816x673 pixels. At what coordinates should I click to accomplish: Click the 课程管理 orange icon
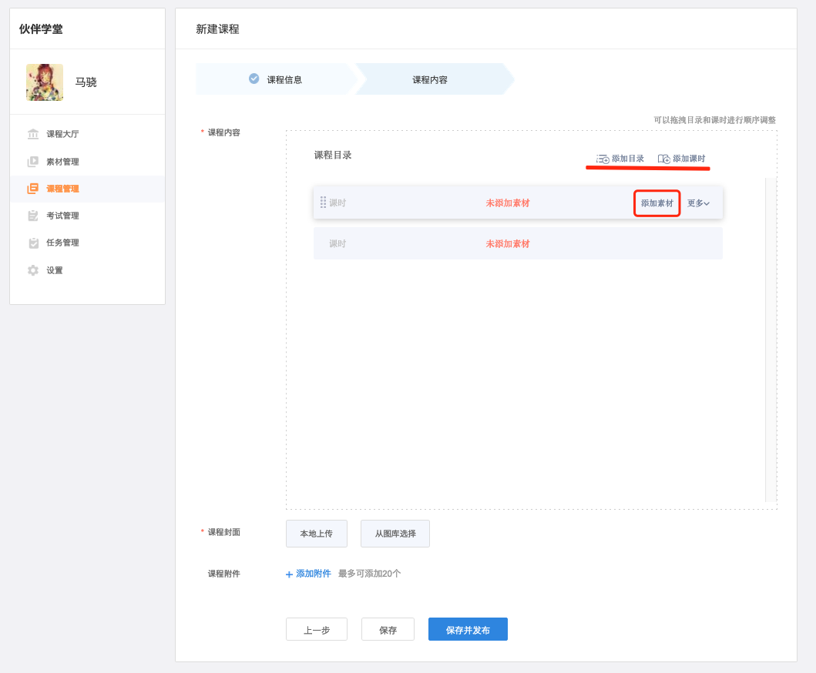pyautogui.click(x=33, y=189)
